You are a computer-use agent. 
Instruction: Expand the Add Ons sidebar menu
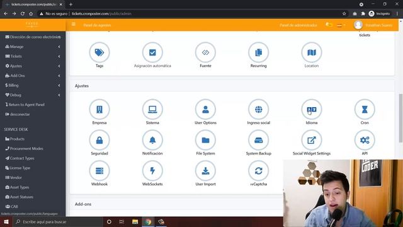click(33, 76)
